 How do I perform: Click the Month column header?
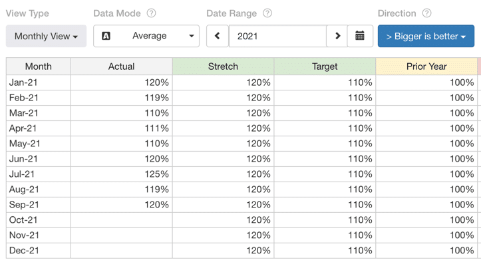(39, 67)
